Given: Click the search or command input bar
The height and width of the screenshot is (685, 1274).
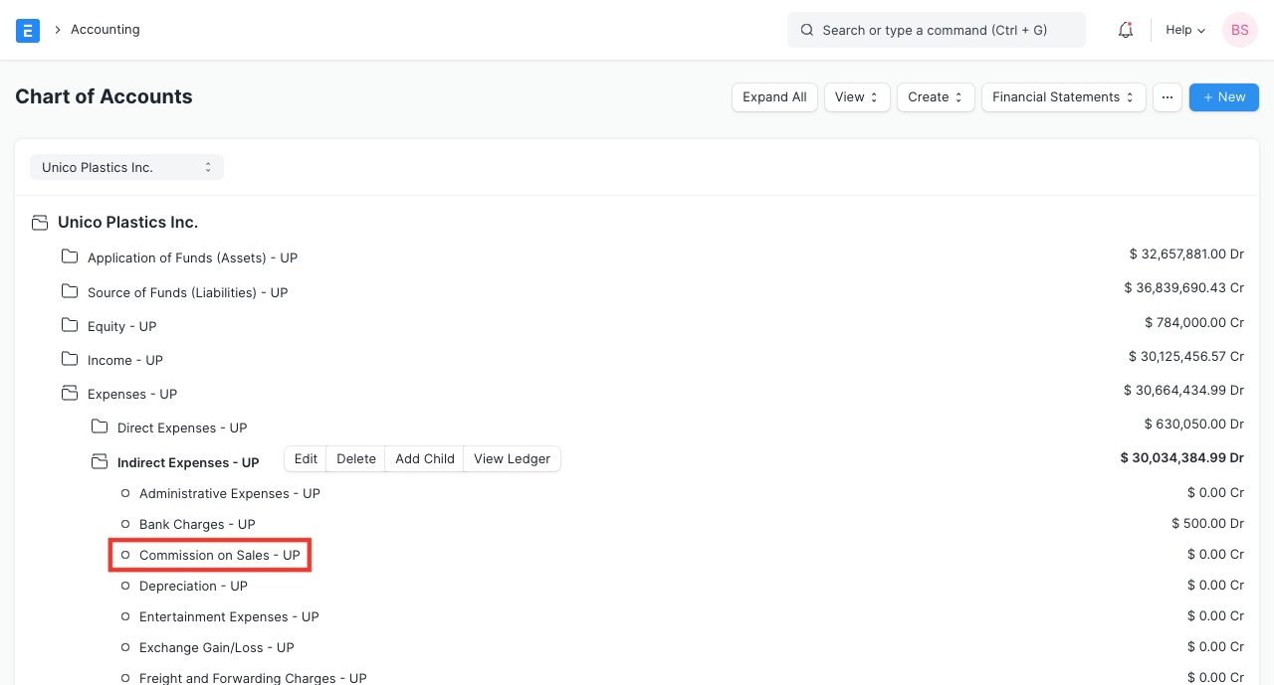Looking at the screenshot, I should (936, 30).
